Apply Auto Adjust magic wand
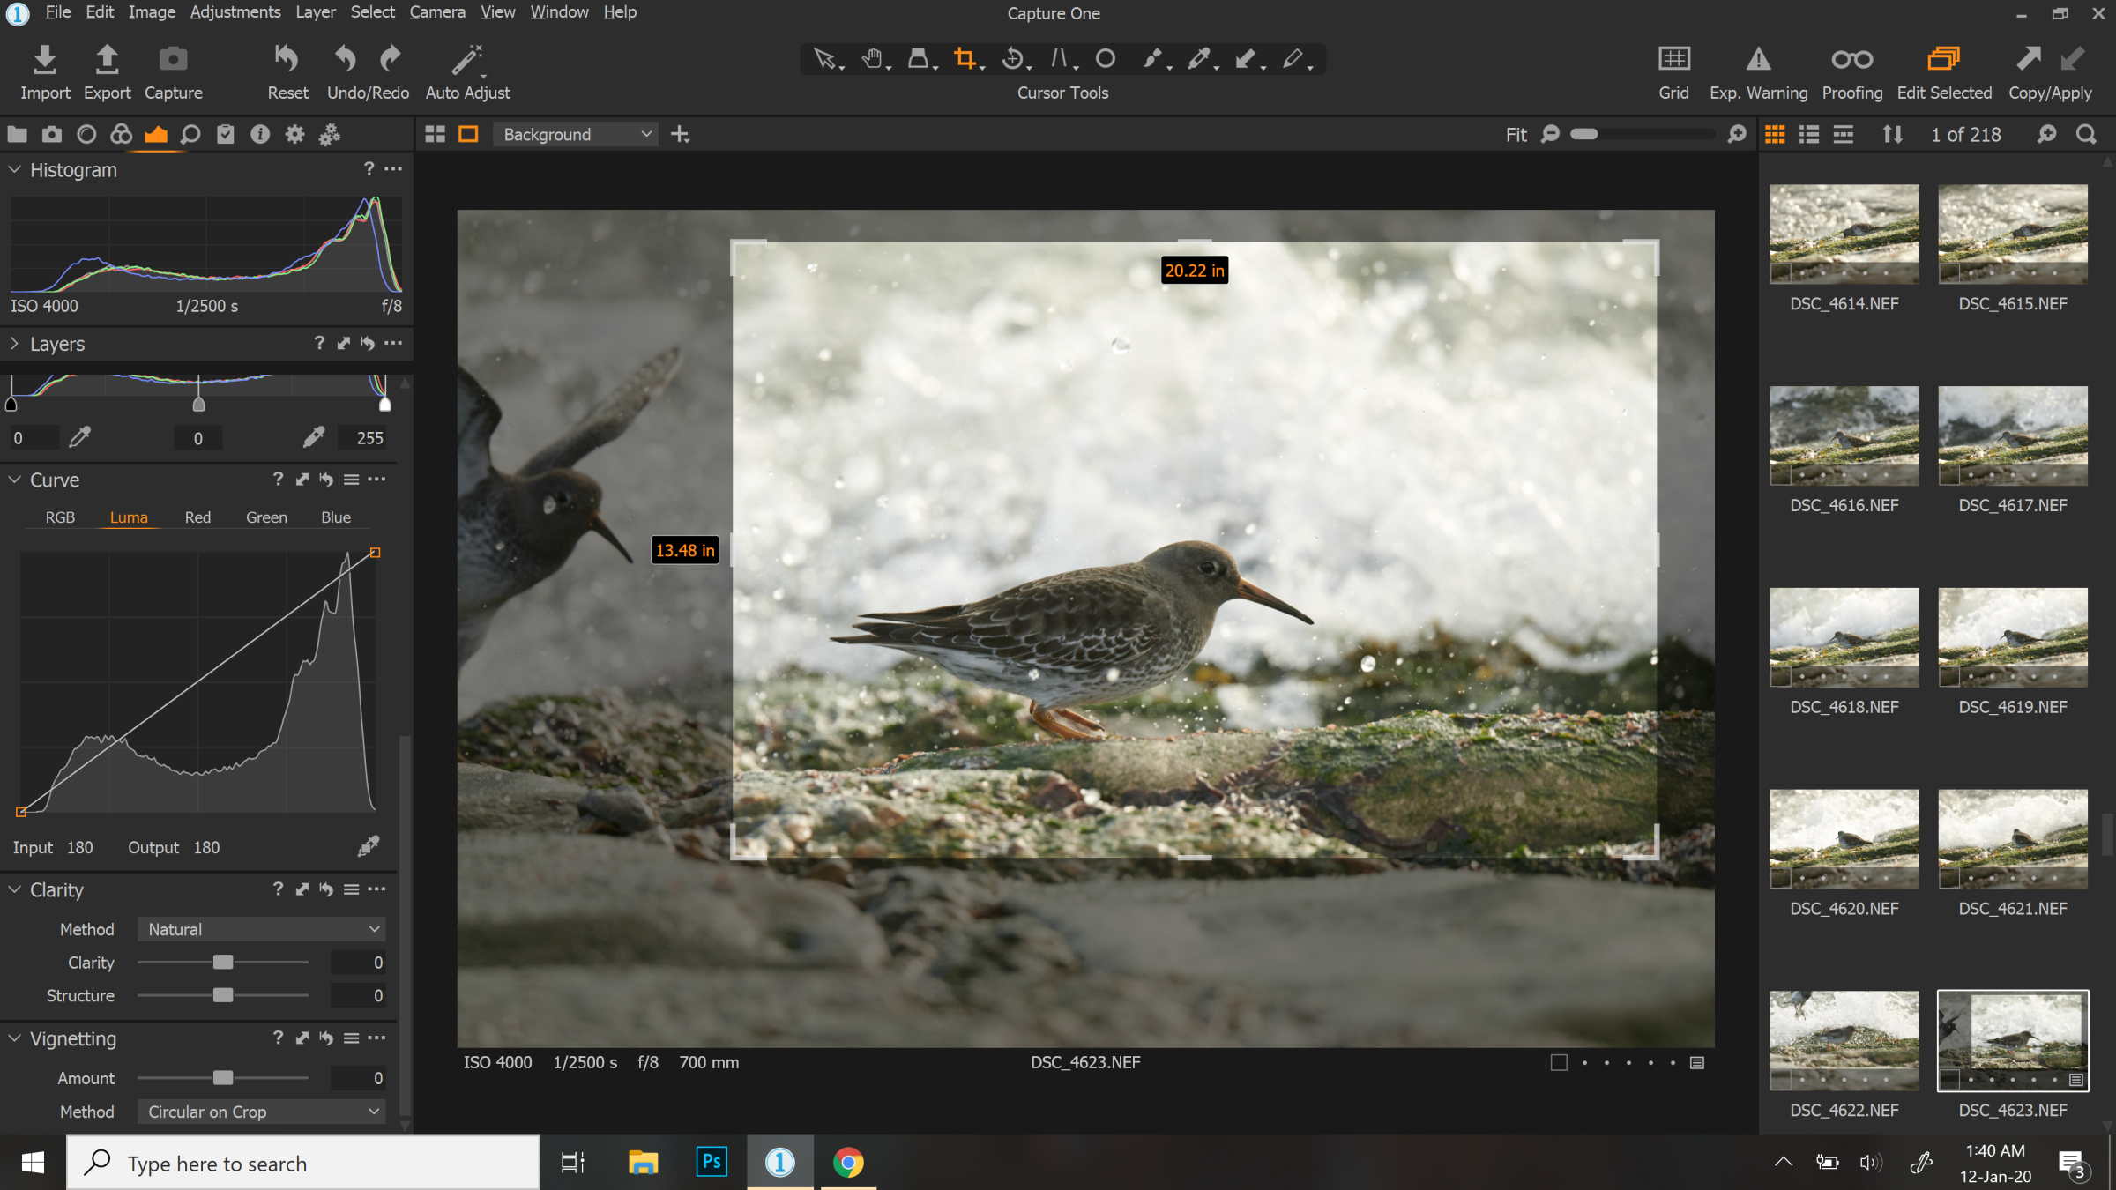This screenshot has height=1190, width=2116. tap(467, 59)
